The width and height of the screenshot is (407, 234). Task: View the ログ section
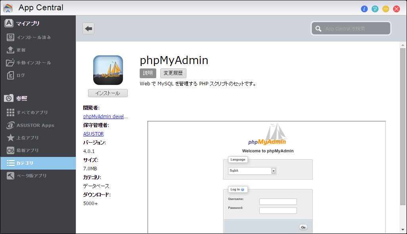pyautogui.click(x=22, y=75)
